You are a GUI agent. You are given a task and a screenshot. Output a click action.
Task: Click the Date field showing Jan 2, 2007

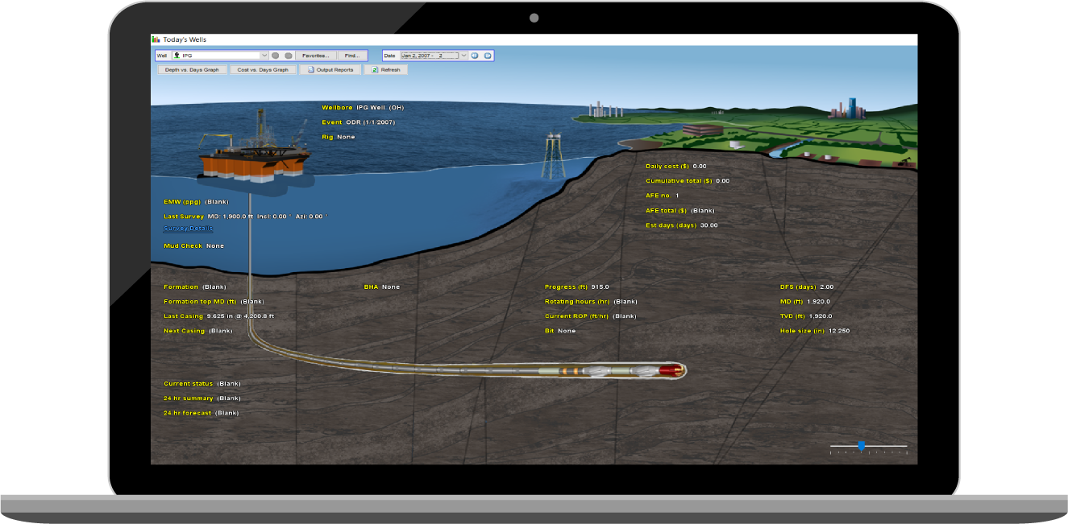click(x=430, y=56)
